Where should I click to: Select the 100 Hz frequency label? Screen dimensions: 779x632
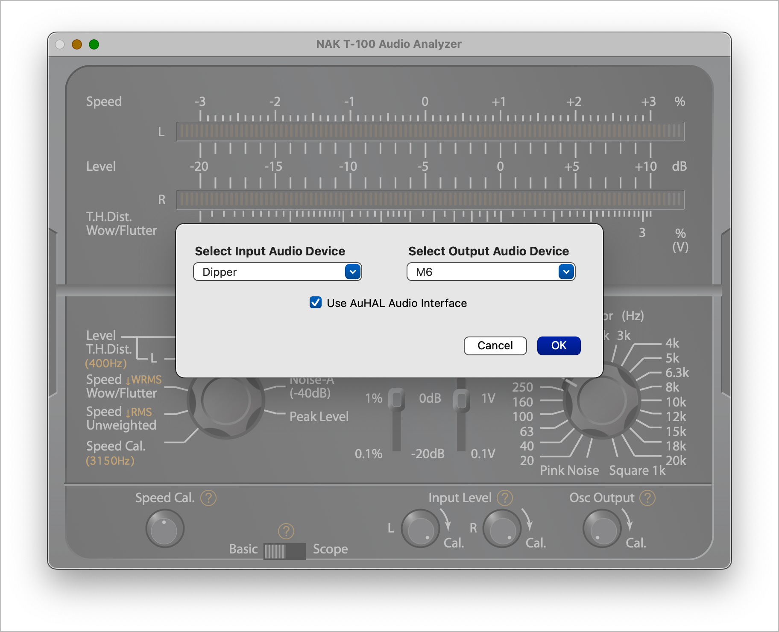tap(523, 416)
